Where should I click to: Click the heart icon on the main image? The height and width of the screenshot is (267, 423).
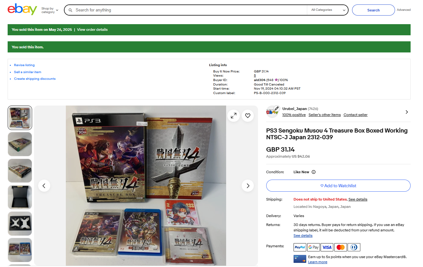click(248, 116)
